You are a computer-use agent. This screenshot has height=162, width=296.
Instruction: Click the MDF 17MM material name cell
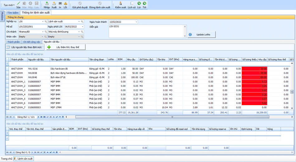(x=69, y=107)
